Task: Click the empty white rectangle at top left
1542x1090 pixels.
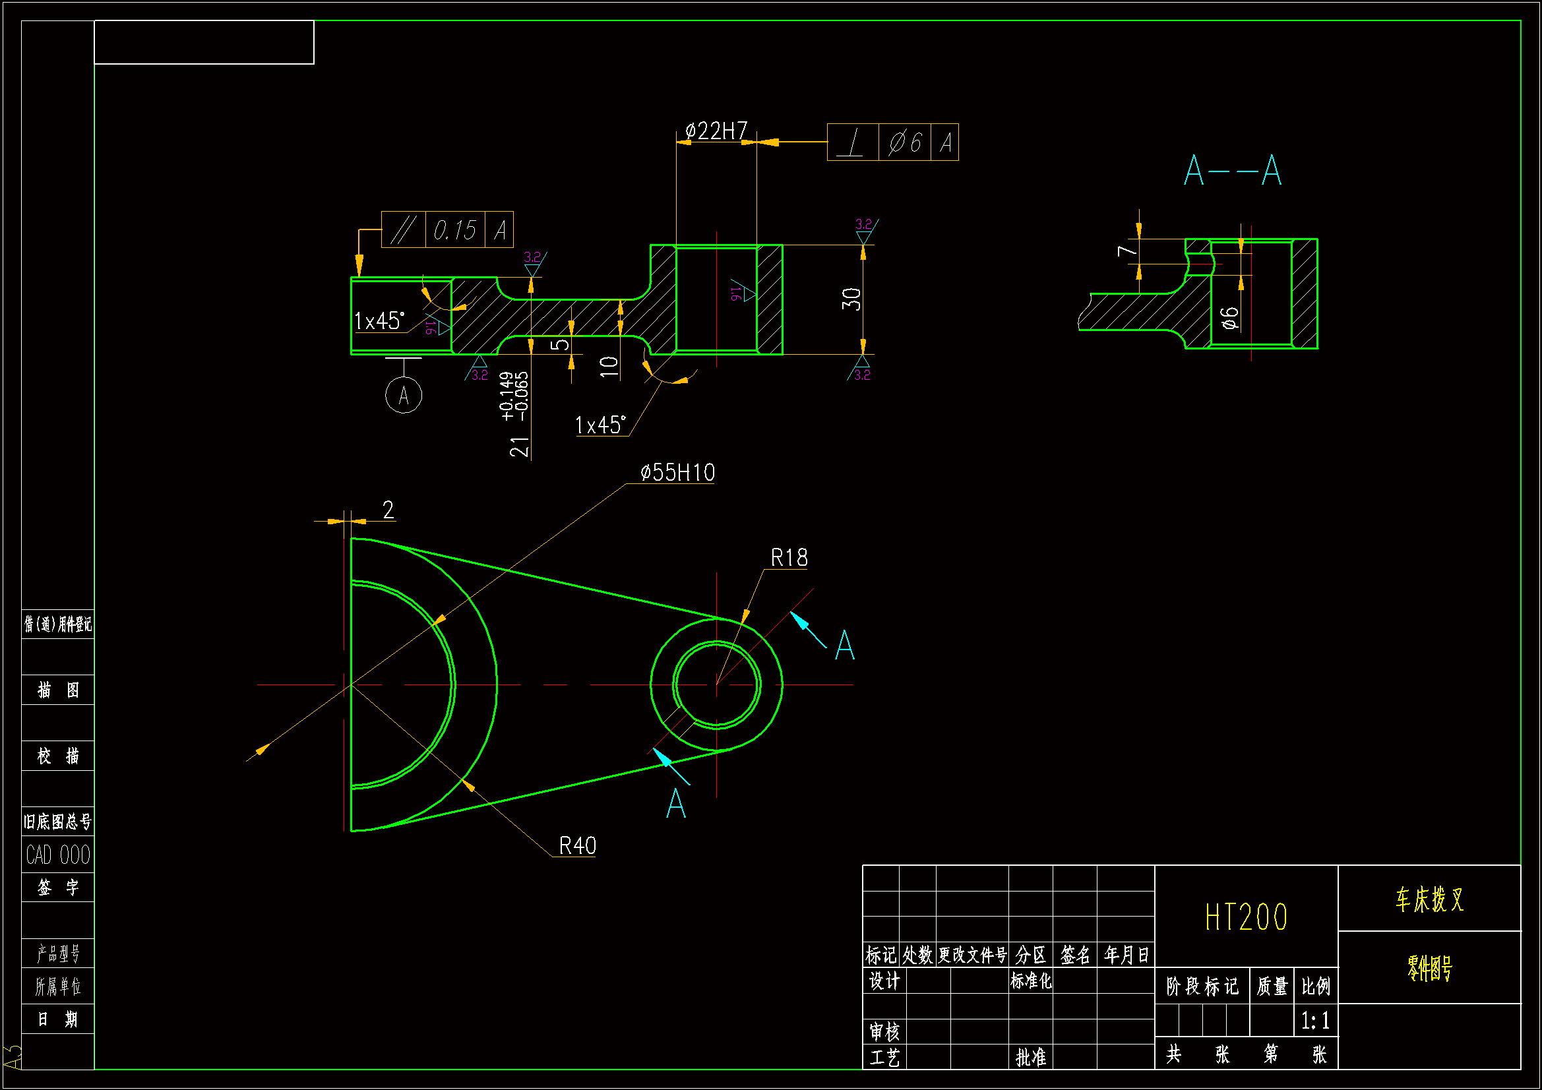Action: (x=204, y=42)
